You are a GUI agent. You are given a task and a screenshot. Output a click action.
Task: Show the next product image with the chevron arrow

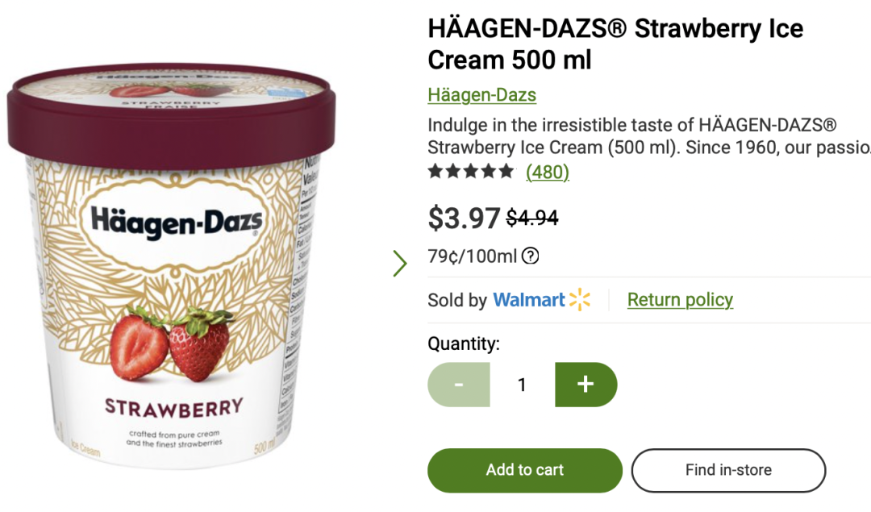click(400, 263)
